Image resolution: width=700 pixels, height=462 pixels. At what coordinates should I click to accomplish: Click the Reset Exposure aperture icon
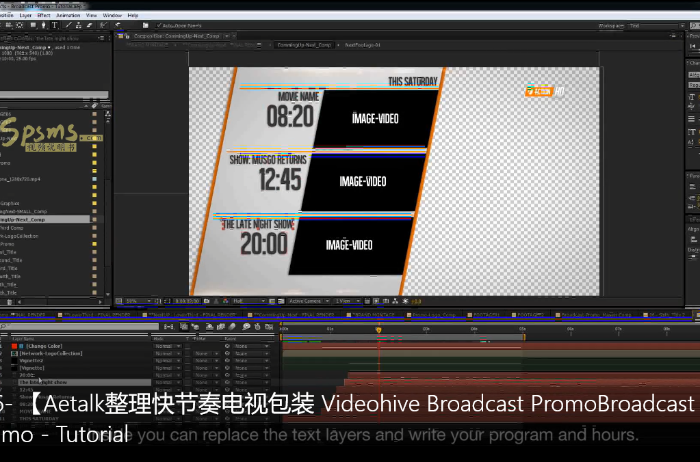pyautogui.click(x=404, y=301)
